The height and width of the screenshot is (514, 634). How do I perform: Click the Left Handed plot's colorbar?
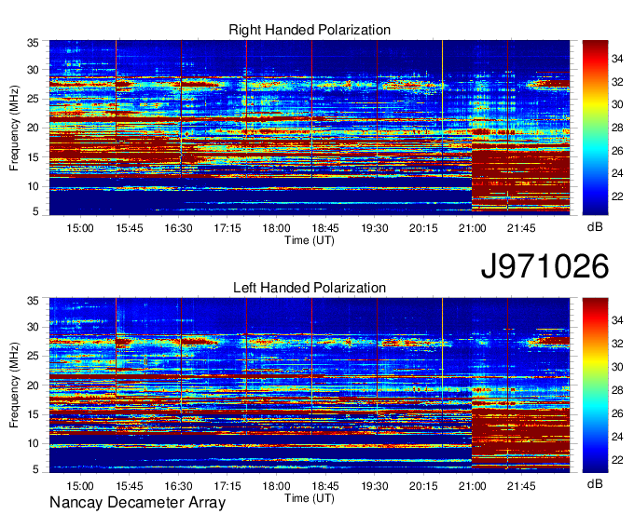[x=595, y=385]
